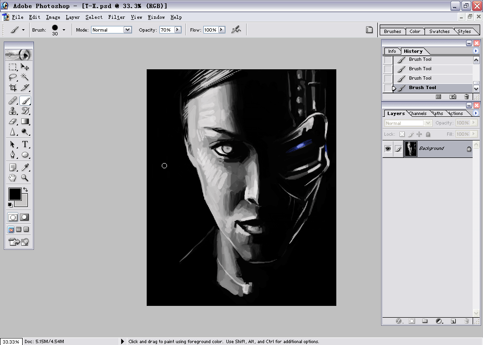Select the Healing Brush tool
The width and height of the screenshot is (483, 345).
[x=13, y=100]
